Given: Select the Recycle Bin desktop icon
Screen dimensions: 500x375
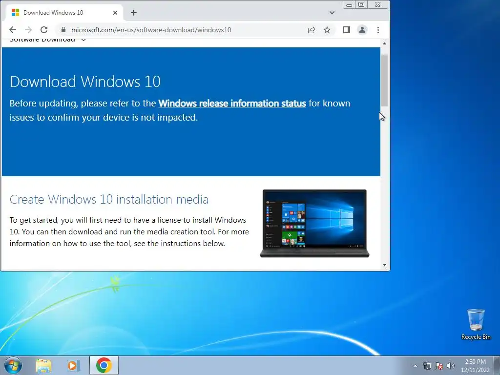Looking at the screenshot, I should click(476, 324).
